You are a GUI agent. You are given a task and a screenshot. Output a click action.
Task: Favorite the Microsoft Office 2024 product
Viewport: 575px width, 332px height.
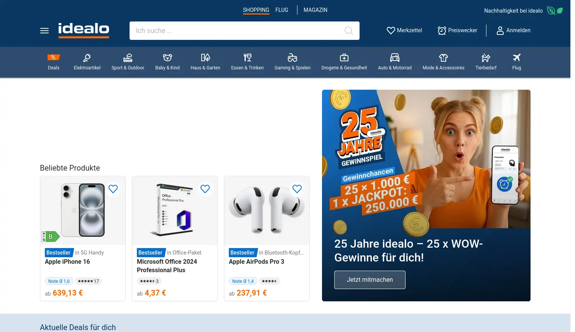[x=205, y=189]
